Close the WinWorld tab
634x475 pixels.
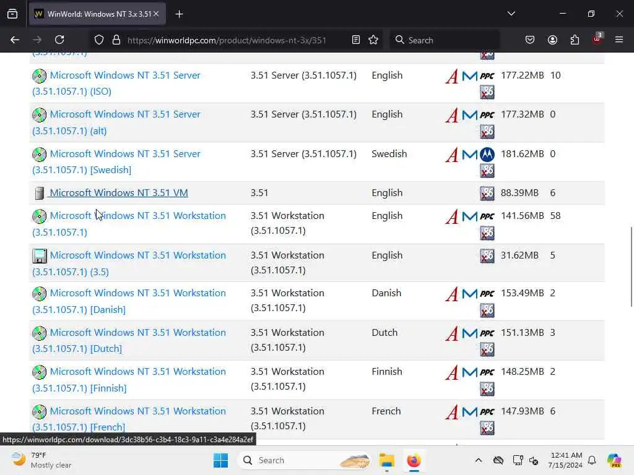click(156, 14)
